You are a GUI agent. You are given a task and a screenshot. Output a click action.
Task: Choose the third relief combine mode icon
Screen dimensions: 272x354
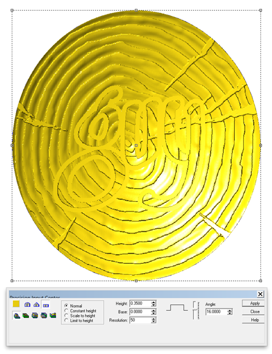(35, 315)
